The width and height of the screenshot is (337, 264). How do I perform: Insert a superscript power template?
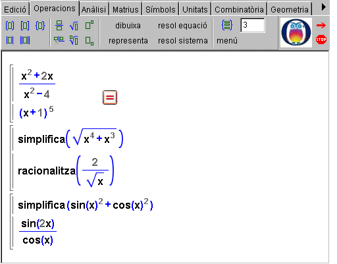(90, 25)
